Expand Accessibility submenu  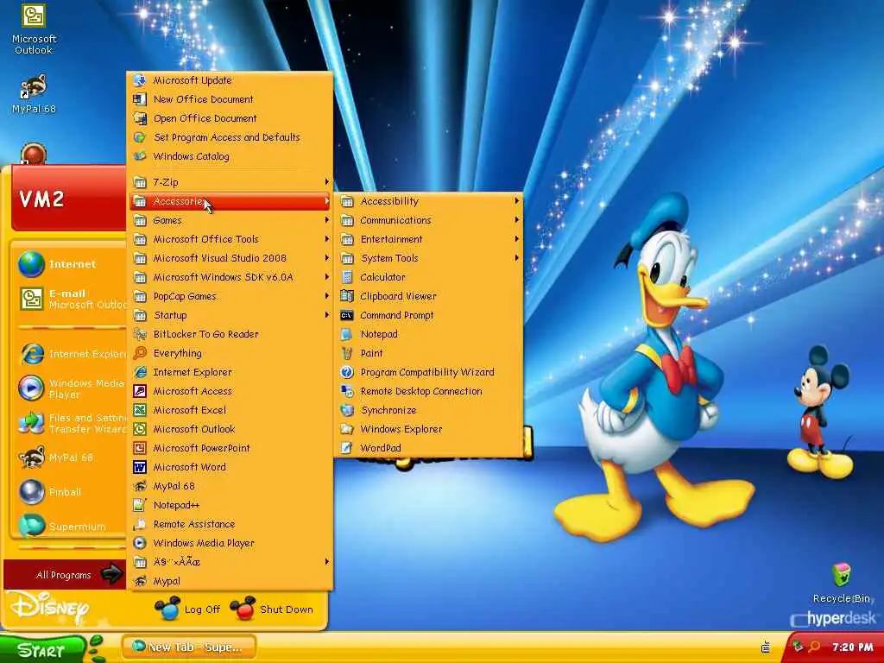click(x=429, y=201)
